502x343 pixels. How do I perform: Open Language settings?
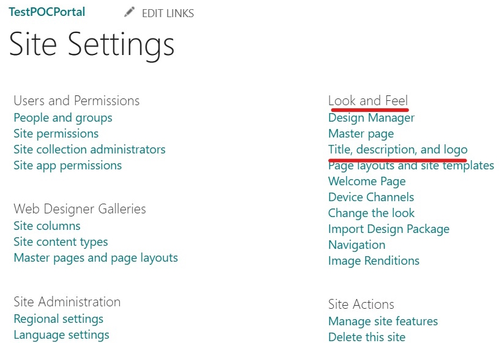coord(61,334)
